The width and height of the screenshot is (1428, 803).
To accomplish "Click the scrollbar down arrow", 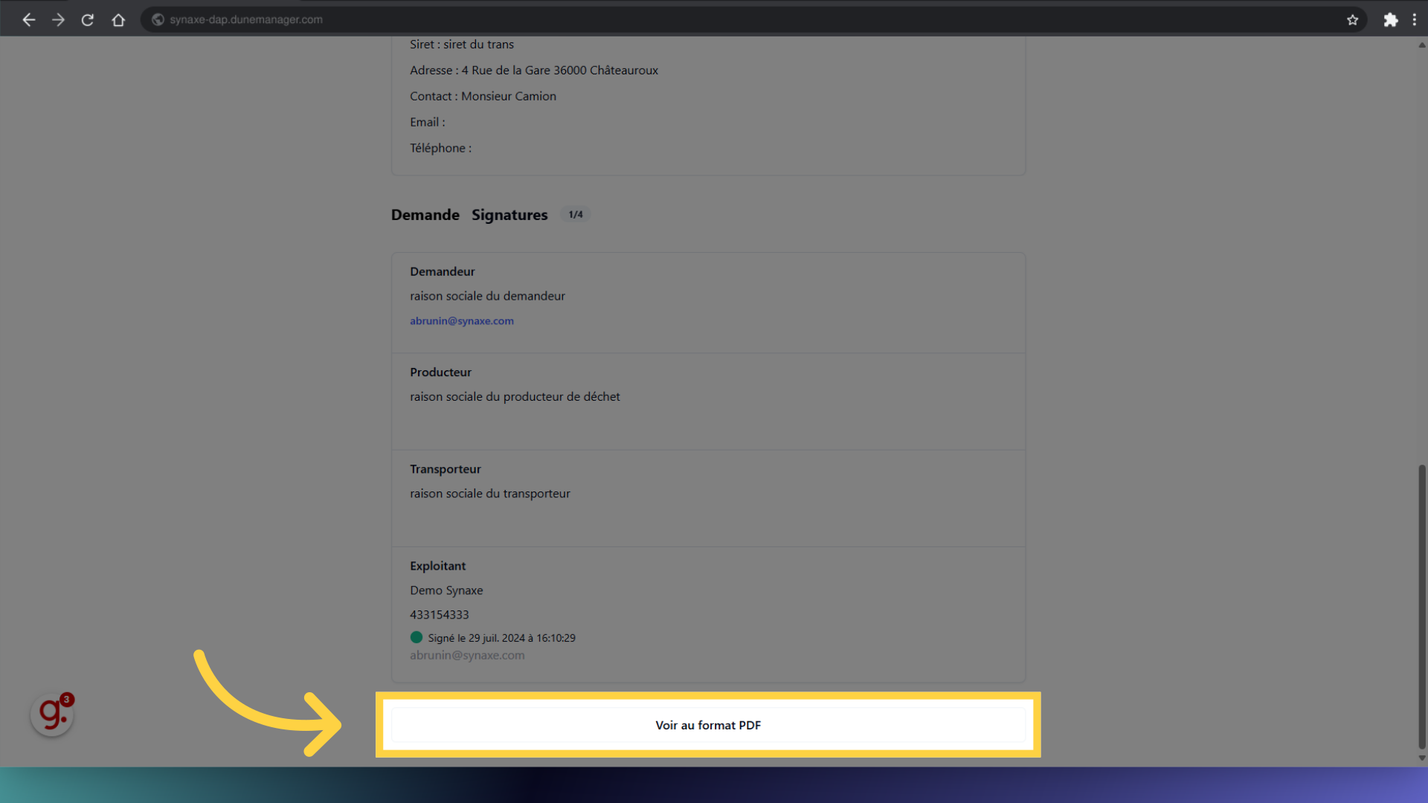I will [1421, 759].
